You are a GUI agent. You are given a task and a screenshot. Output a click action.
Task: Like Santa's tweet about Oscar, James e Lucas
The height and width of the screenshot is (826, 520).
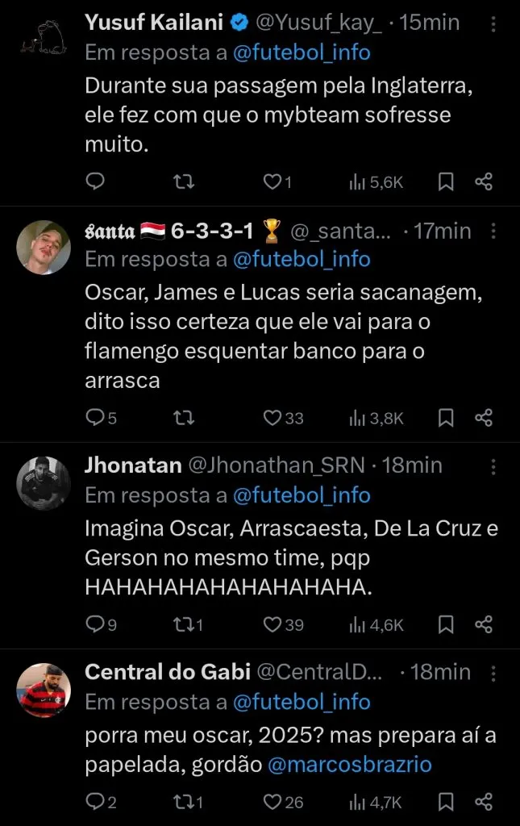[273, 418]
